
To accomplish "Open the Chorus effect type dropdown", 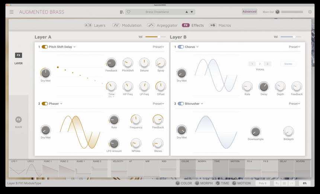I will 192,47.
